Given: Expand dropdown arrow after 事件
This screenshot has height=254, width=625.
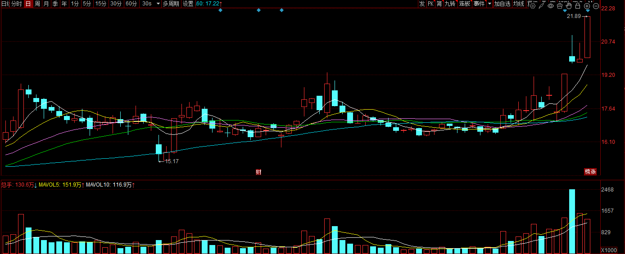Looking at the screenshot, I should pyautogui.click(x=490, y=4).
